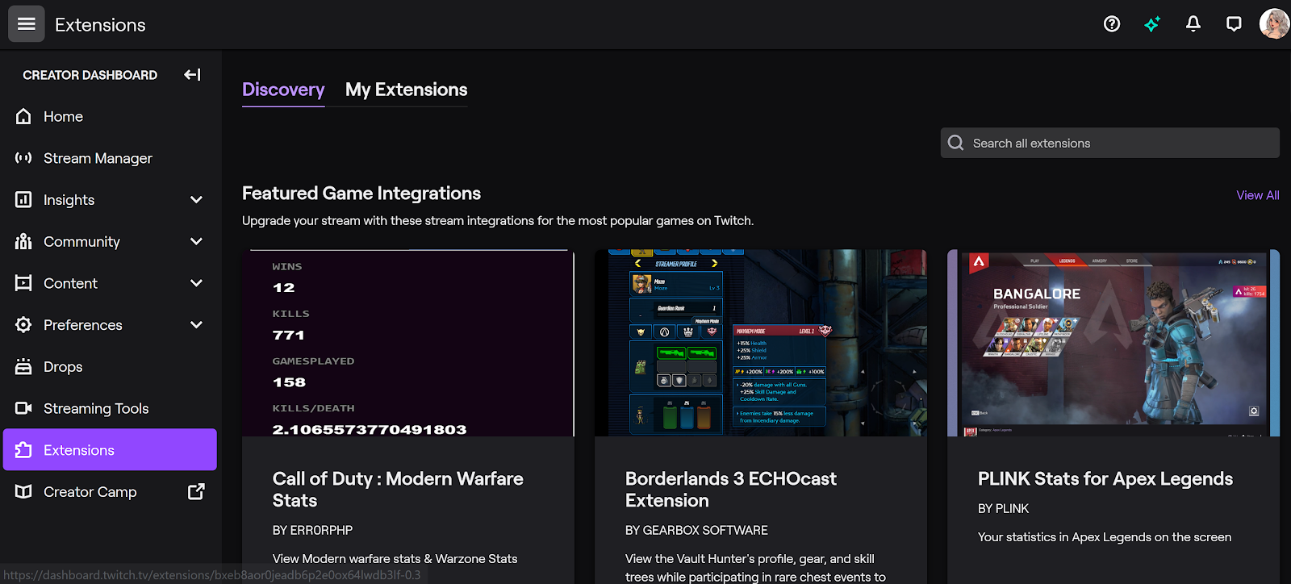
Task: Expand the Preferences section chevron
Action: tap(196, 324)
